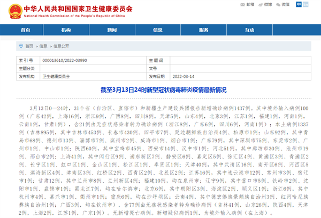The width and height of the screenshot is (321, 218).
Task: Open the 首页 navigation menu
Action: click(x=25, y=30)
